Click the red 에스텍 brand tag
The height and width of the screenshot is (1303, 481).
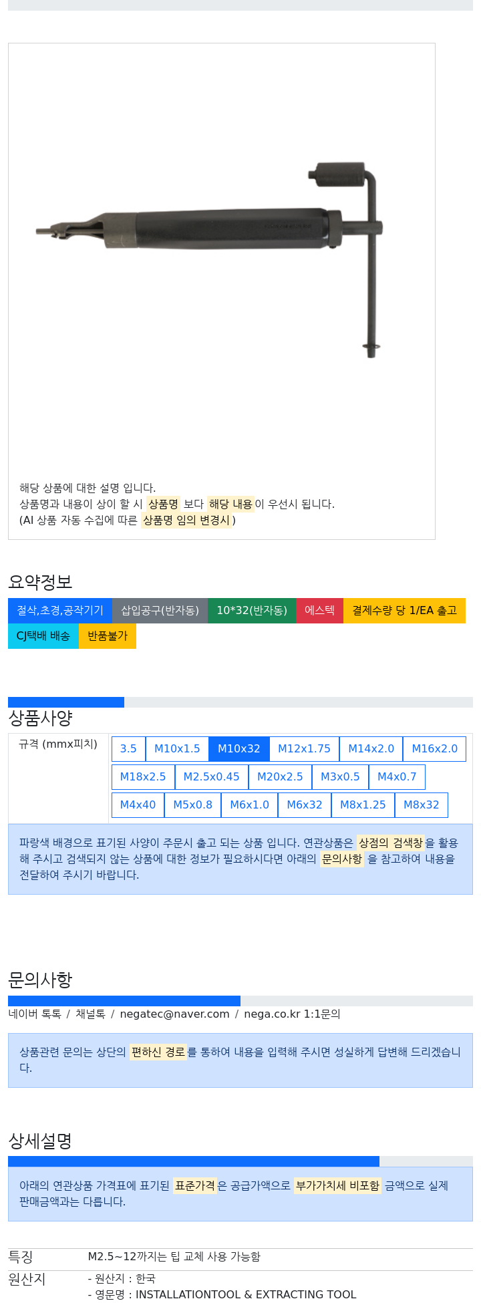(x=319, y=611)
